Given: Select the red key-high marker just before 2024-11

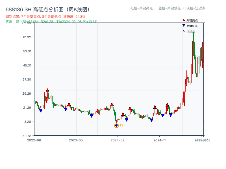Looking at the screenshot, I should tap(155, 107).
